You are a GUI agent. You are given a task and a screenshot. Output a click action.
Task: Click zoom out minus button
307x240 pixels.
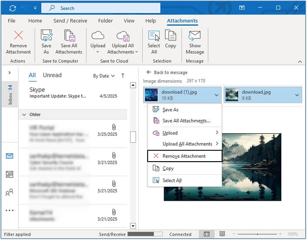click(x=234, y=234)
